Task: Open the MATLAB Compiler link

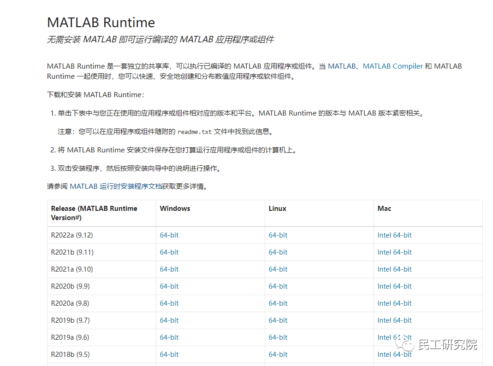Action: (x=393, y=66)
